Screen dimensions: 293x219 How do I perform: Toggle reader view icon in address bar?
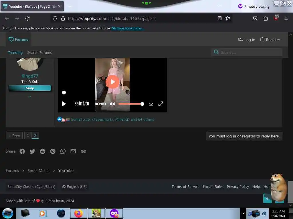point(220,18)
